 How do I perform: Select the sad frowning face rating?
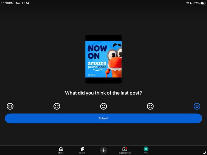pyautogui.click(x=57, y=106)
